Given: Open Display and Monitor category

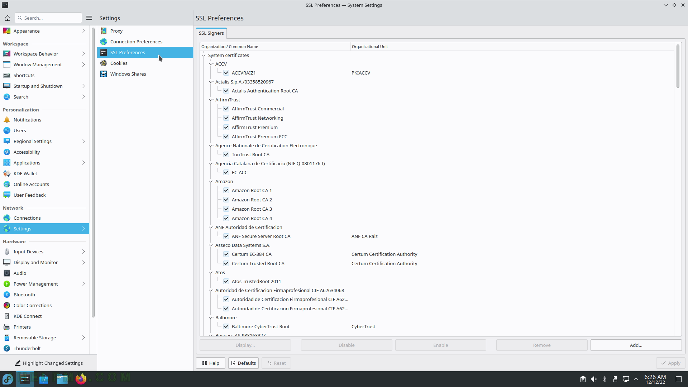Looking at the screenshot, I should tap(44, 262).
